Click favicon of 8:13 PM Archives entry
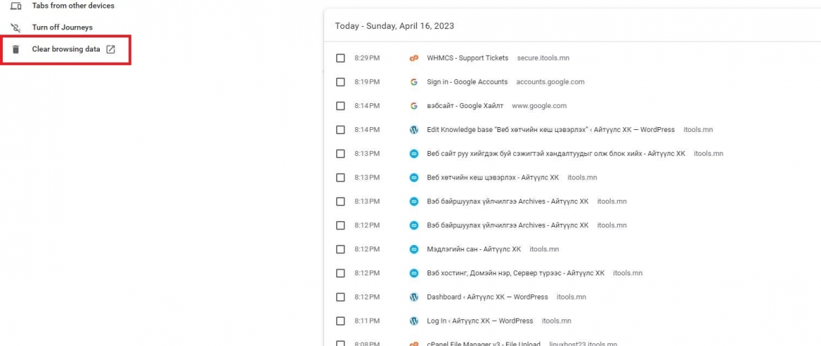The image size is (821, 346). click(x=413, y=201)
